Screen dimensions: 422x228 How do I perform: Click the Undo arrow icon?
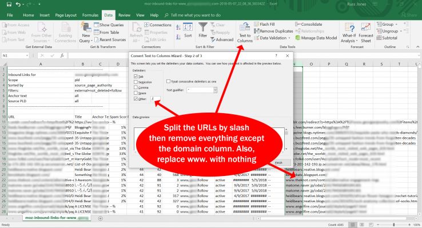(x=18, y=5)
